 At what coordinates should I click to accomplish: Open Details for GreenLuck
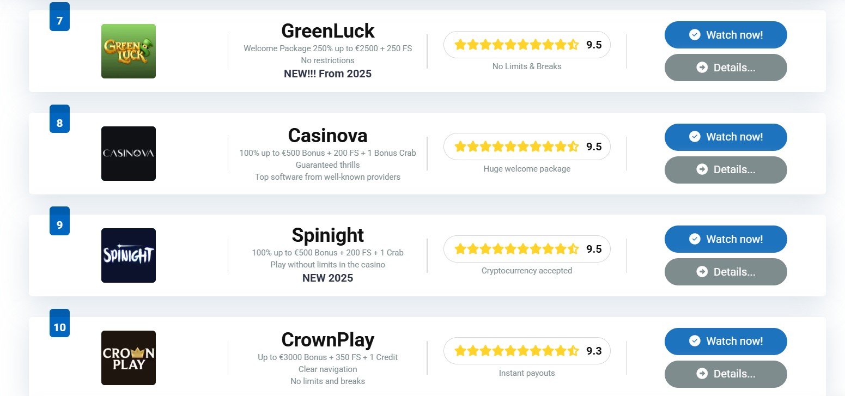(x=726, y=68)
